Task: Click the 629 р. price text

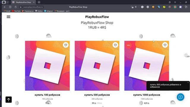Action: coord(147,103)
